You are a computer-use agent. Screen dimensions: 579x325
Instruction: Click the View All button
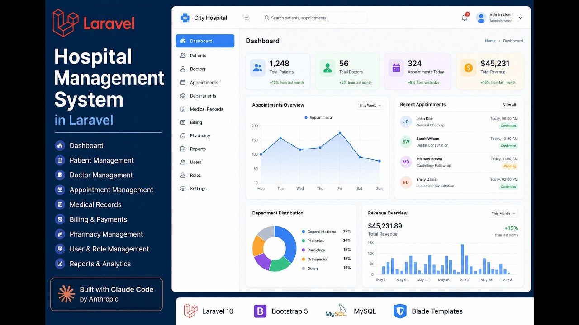click(509, 105)
